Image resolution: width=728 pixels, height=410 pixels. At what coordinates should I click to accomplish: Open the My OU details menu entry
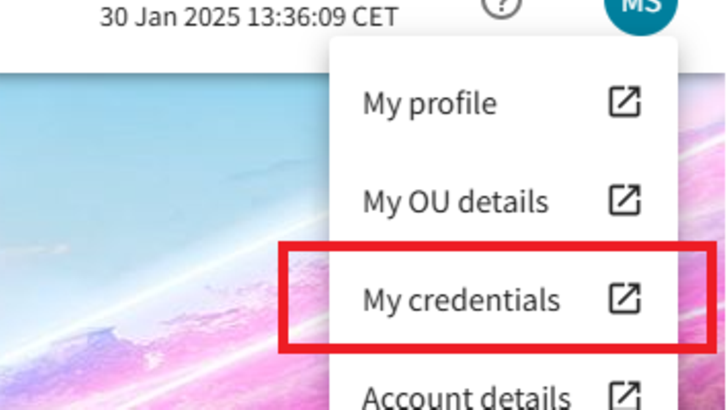pyautogui.click(x=455, y=202)
